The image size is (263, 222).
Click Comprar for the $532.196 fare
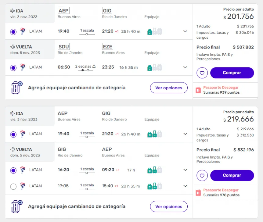[x=232, y=176]
